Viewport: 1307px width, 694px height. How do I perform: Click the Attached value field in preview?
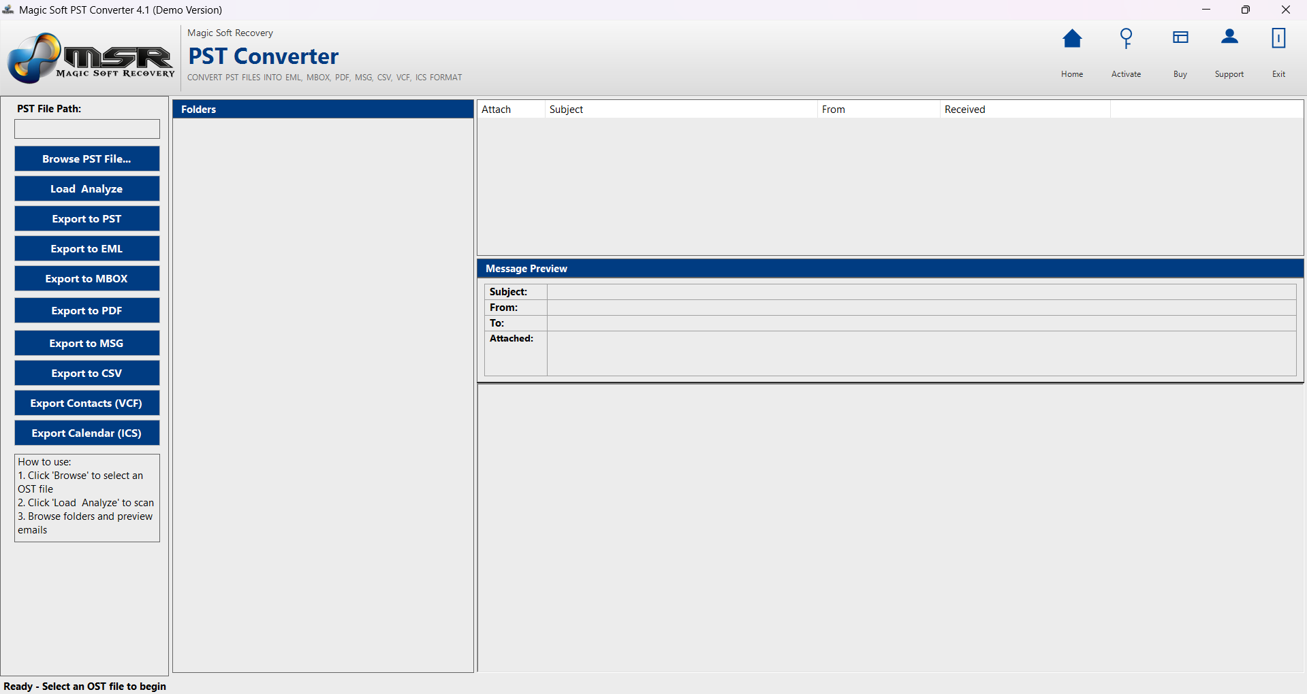click(922, 353)
